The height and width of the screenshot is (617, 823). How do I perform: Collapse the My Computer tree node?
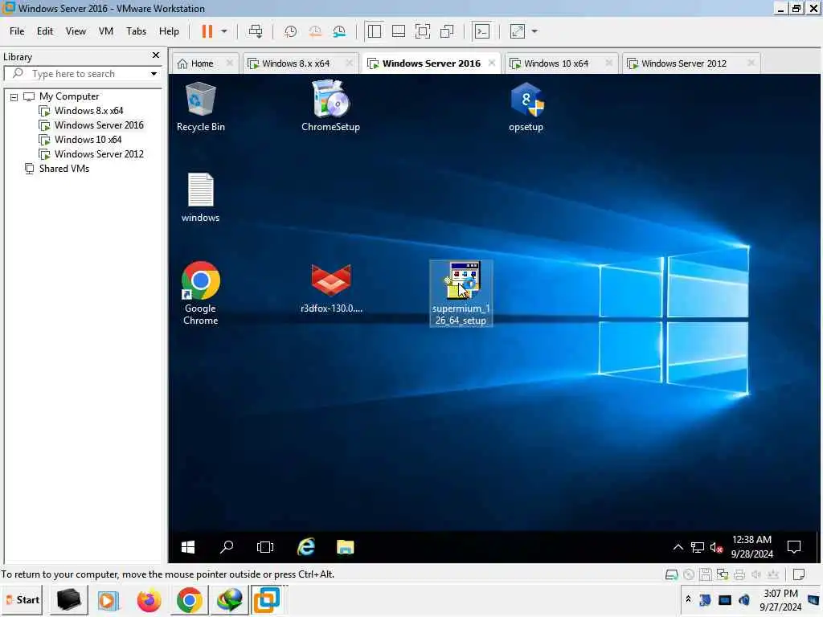[14, 97]
